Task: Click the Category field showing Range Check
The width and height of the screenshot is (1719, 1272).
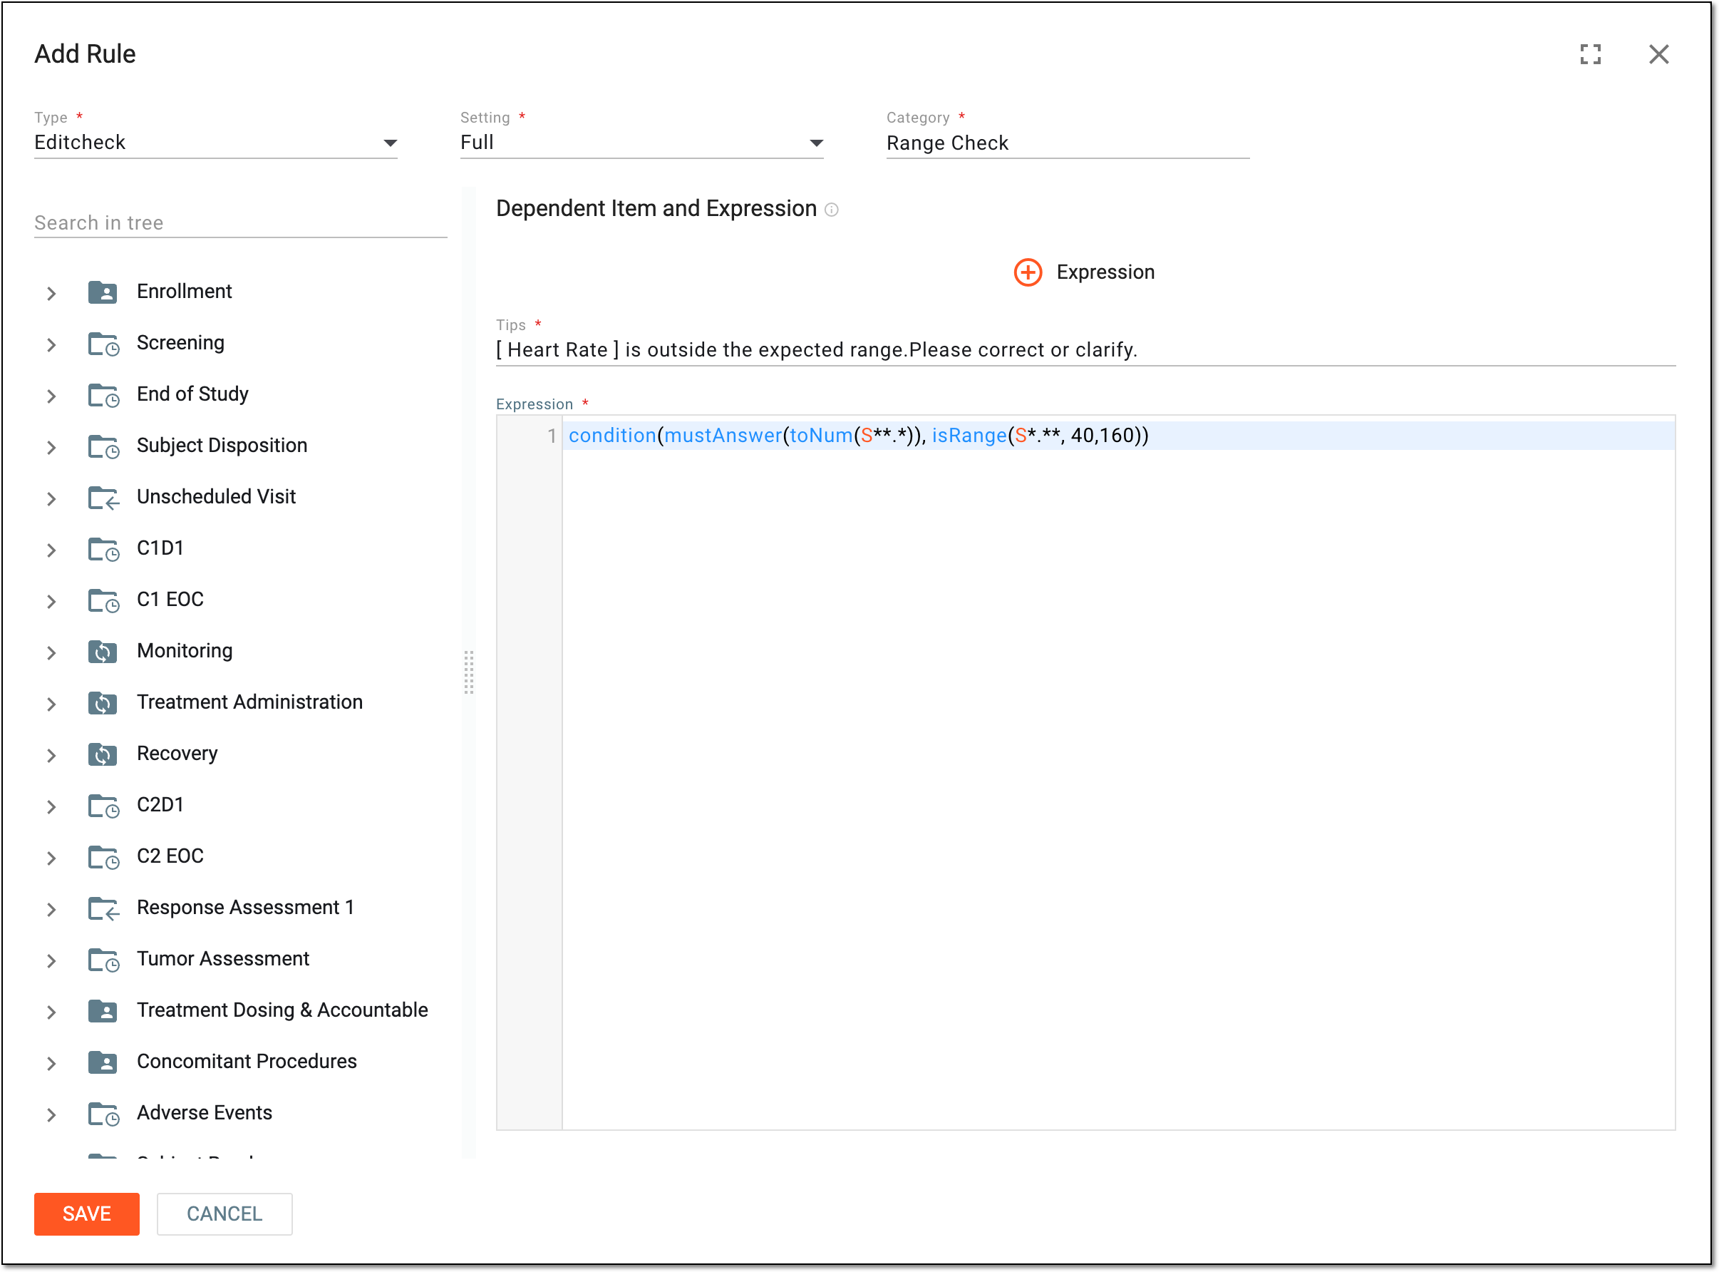Action: (1068, 143)
